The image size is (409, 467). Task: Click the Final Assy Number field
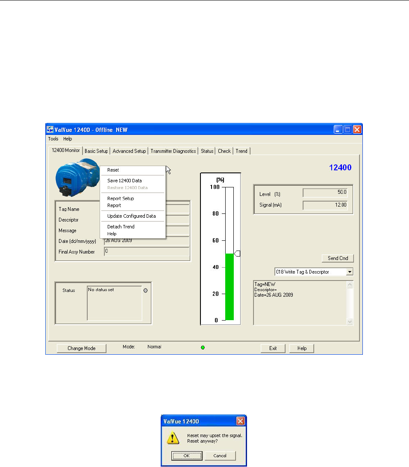point(147,251)
